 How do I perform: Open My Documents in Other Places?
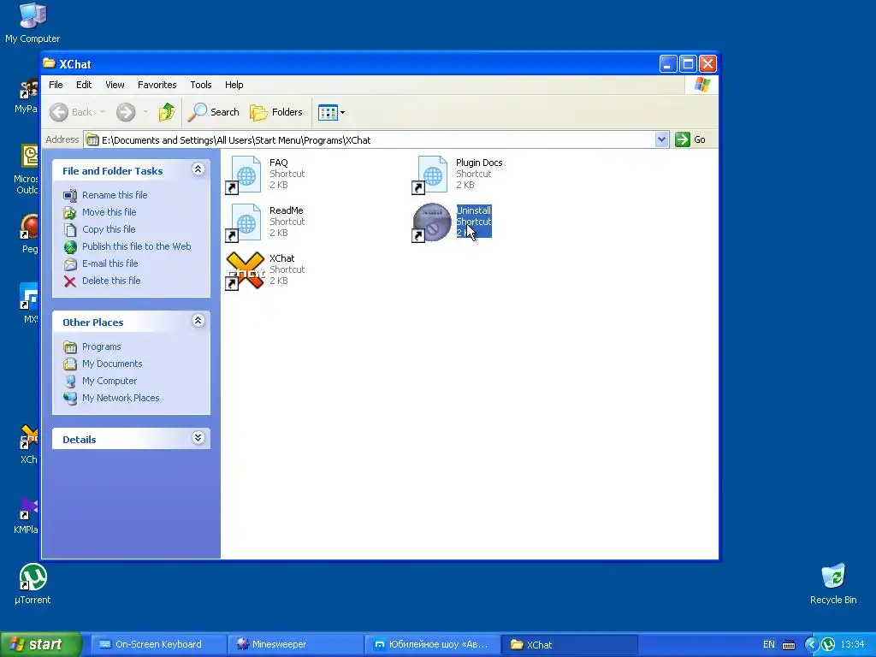[112, 364]
